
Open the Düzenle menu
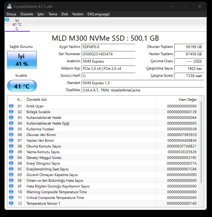pyautogui.click(x=27, y=14)
